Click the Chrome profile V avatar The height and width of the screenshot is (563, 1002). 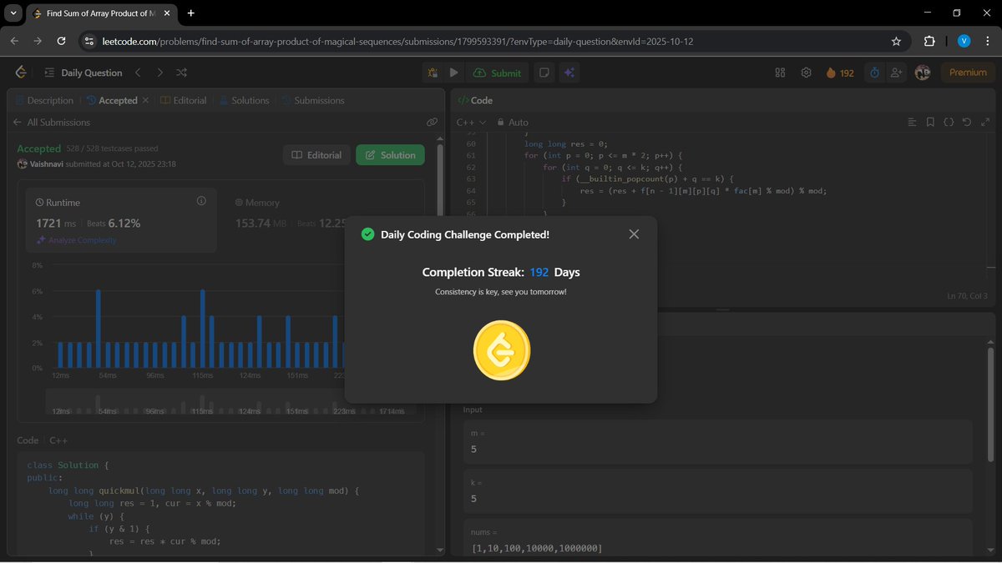964,41
